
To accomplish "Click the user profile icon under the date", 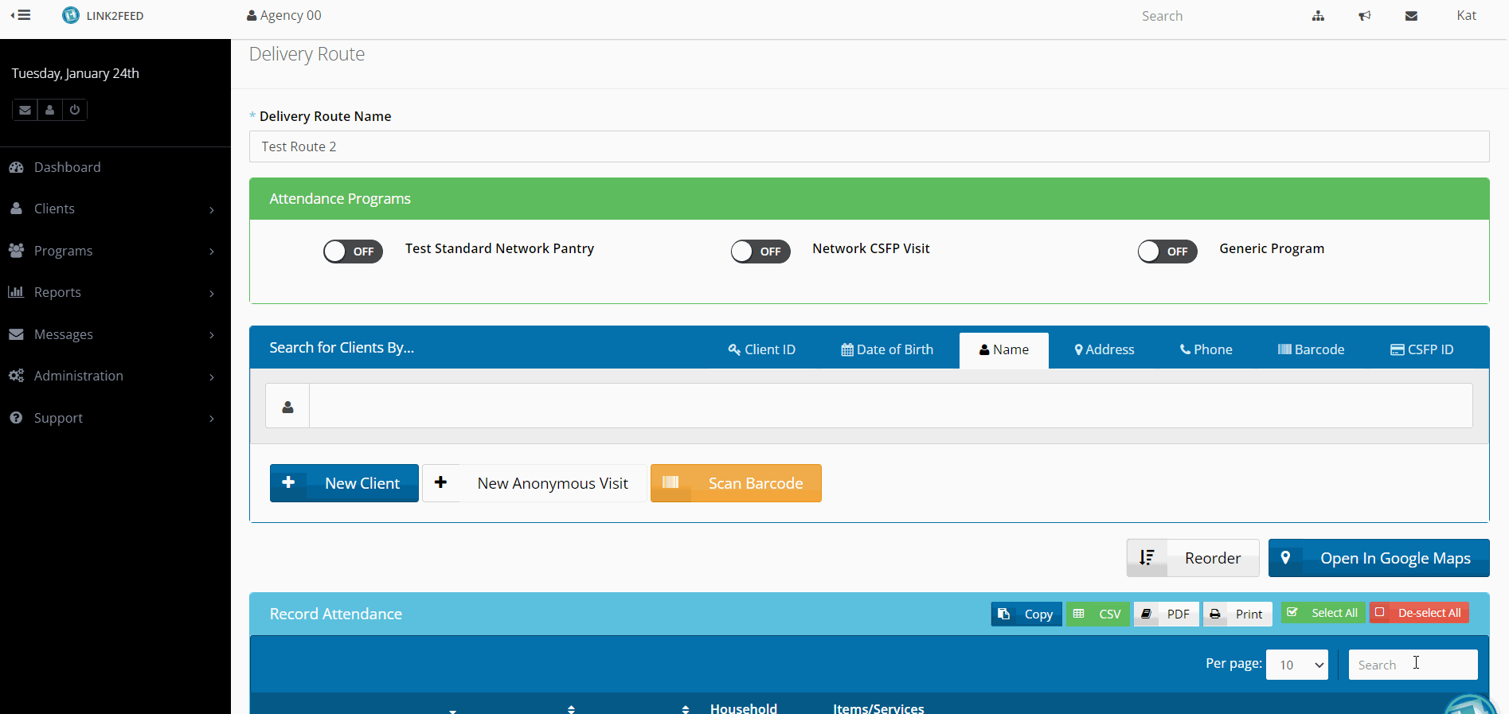I will 49,110.
